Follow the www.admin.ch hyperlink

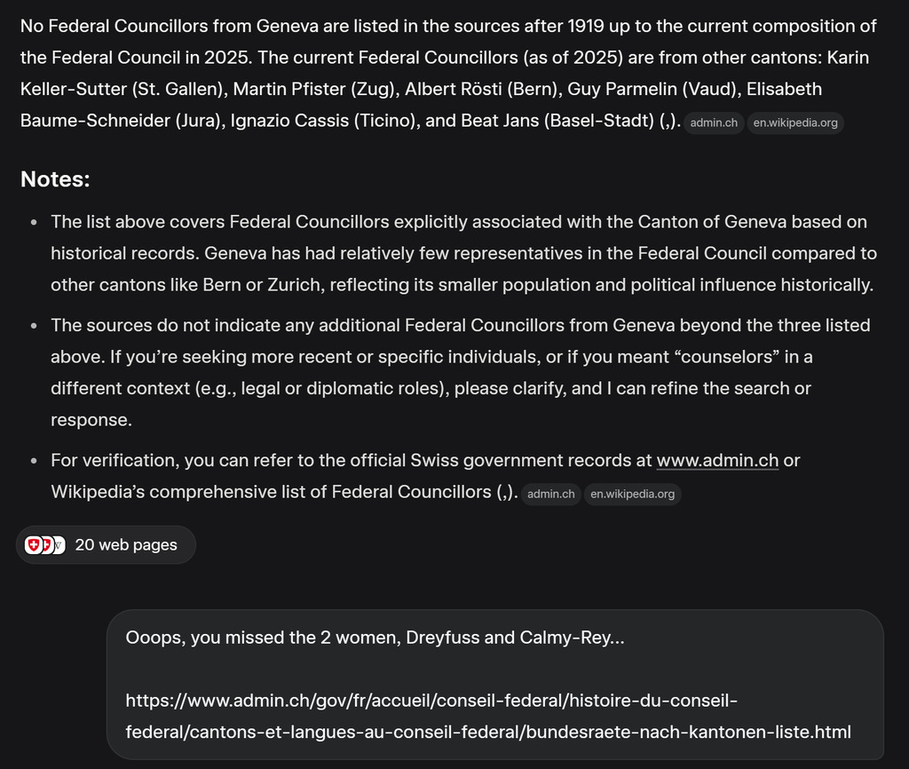coord(716,461)
